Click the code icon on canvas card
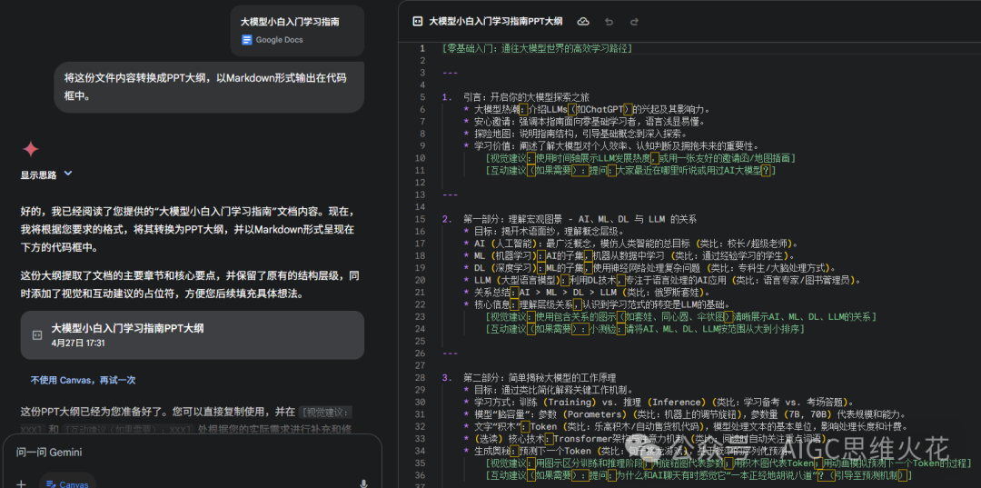The width and height of the screenshot is (981, 488). (x=37, y=335)
